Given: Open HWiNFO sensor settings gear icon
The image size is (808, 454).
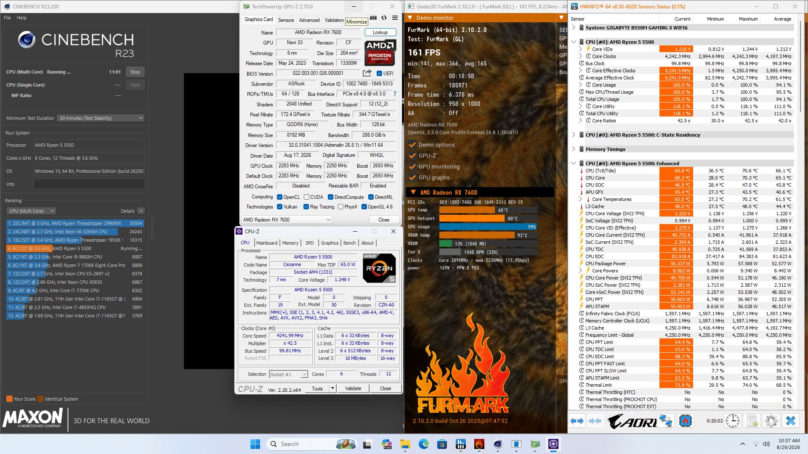Looking at the screenshot, I should click(771, 421).
